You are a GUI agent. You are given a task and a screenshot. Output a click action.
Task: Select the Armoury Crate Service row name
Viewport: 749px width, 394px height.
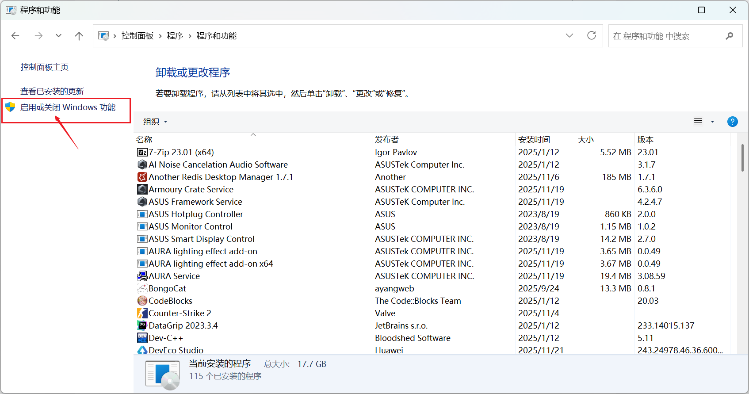coord(191,189)
